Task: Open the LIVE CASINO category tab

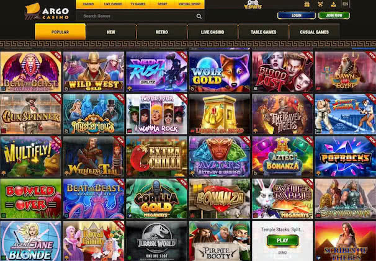Action: 212,32
